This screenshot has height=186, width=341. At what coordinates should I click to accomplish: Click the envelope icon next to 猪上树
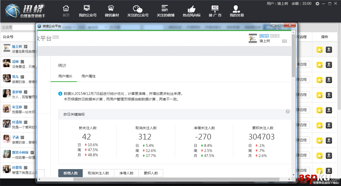coord(285,41)
